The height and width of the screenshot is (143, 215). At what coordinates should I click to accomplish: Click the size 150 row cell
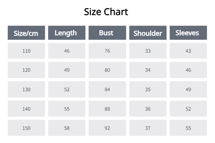click(26, 128)
